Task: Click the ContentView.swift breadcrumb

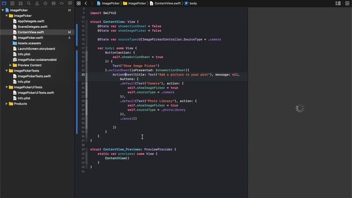Action: pos(165,3)
